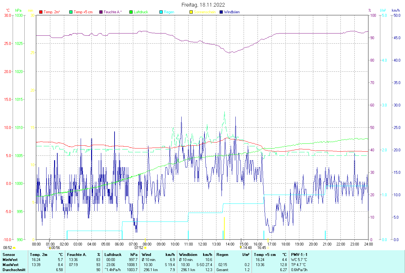
Task: Click the 16:45 sunset marker
Action: [261, 248]
